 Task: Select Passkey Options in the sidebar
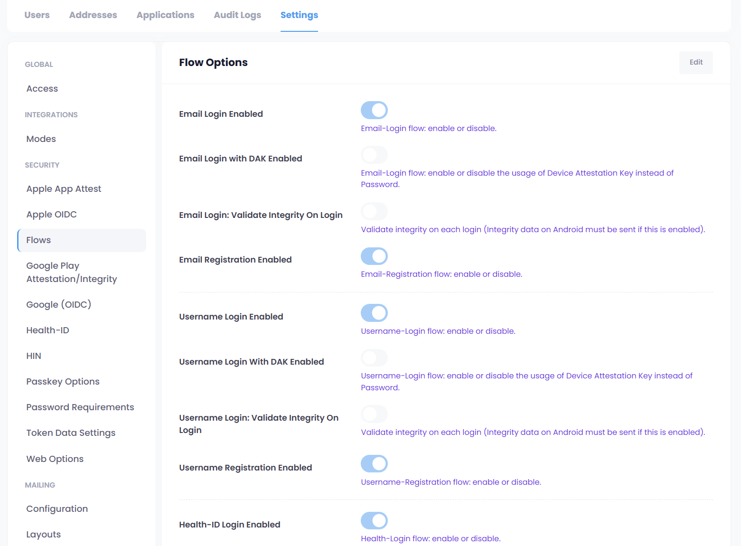[63, 382]
